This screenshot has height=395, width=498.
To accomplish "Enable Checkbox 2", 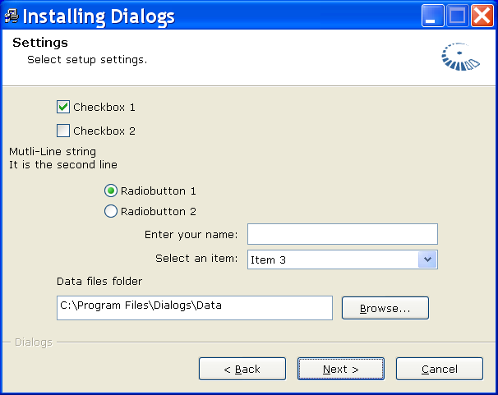I will click(x=63, y=131).
